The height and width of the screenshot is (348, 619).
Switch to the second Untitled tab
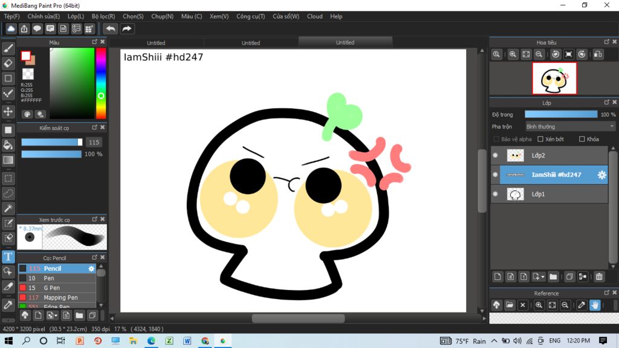251,43
